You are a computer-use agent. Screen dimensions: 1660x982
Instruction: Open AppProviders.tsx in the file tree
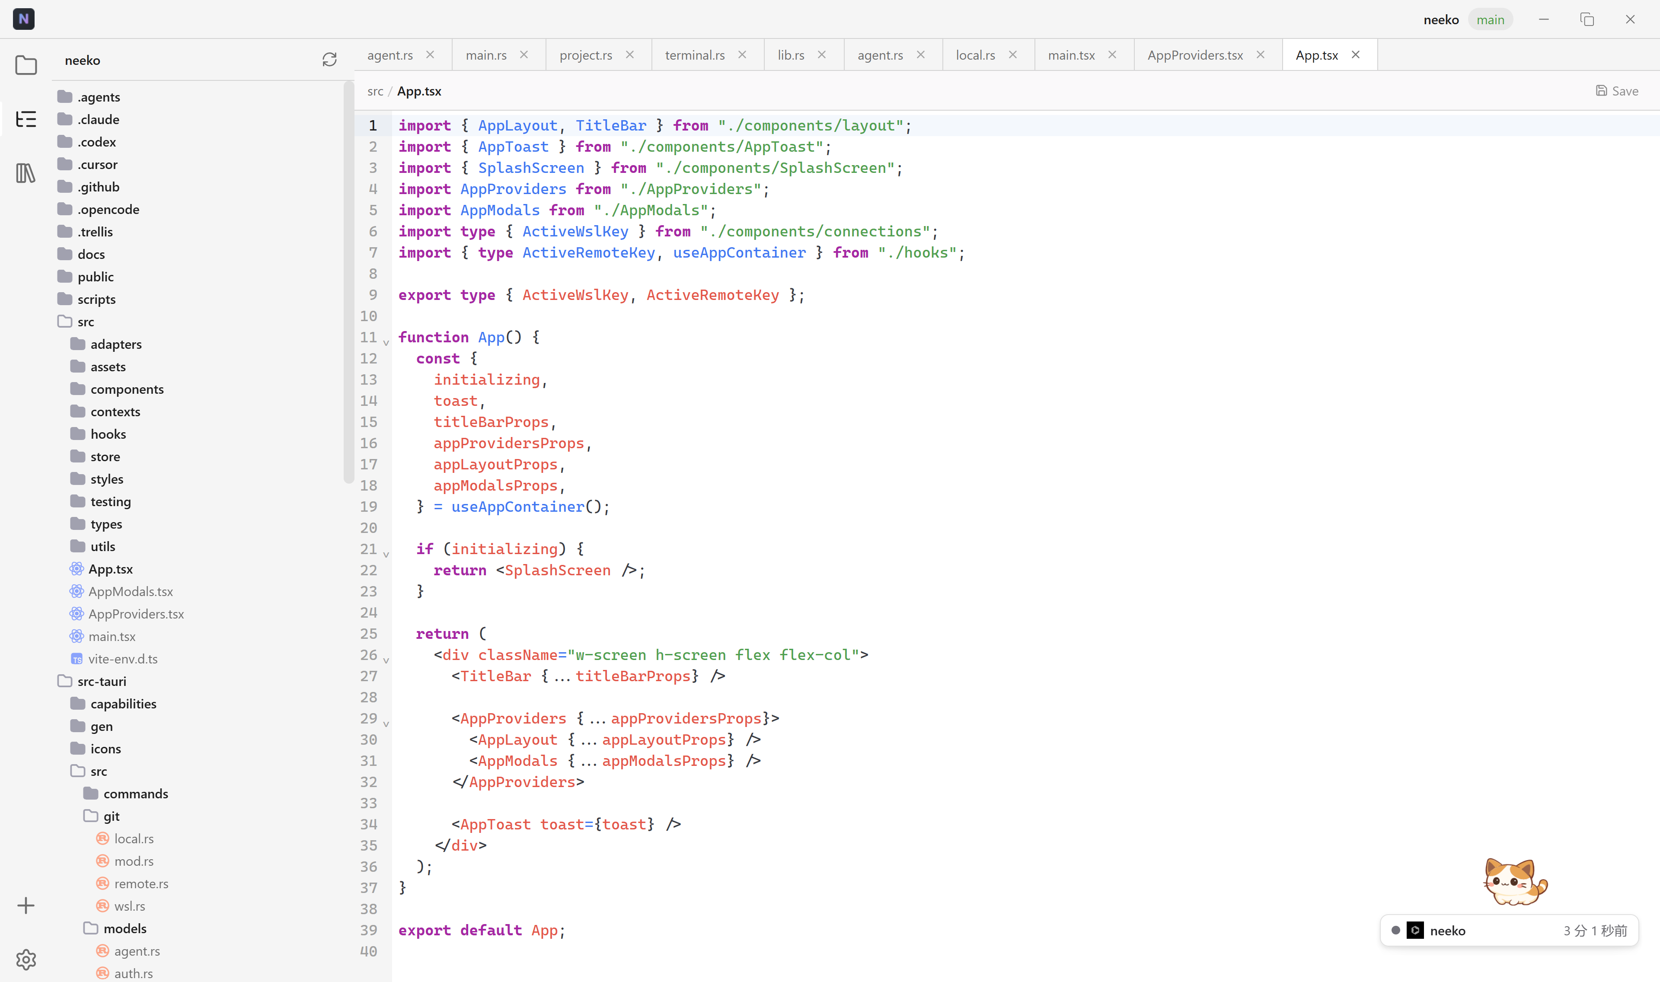pos(127,614)
